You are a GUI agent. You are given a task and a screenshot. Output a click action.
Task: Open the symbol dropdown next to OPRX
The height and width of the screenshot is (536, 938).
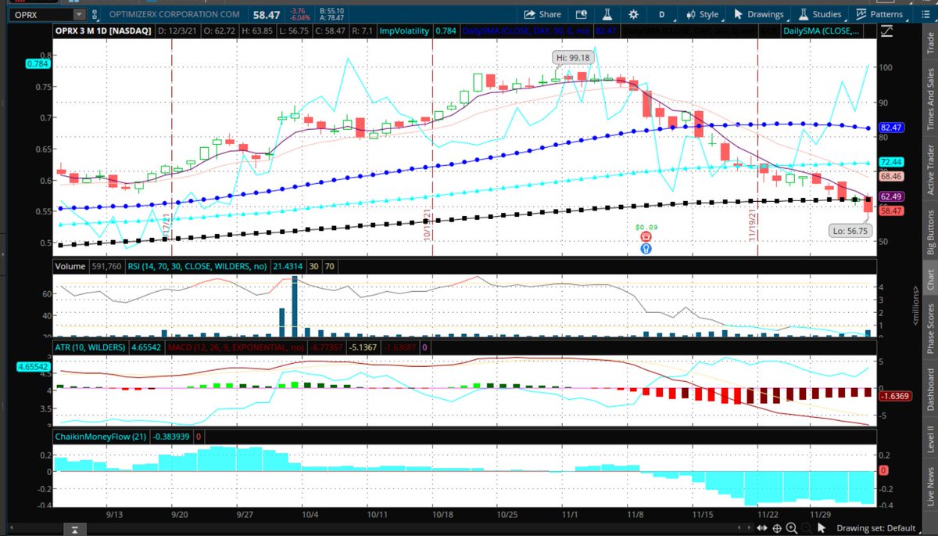79,14
